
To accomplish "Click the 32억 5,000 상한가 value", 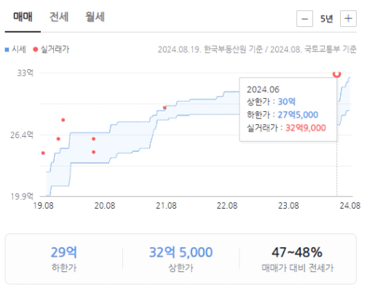I will point(181,252).
